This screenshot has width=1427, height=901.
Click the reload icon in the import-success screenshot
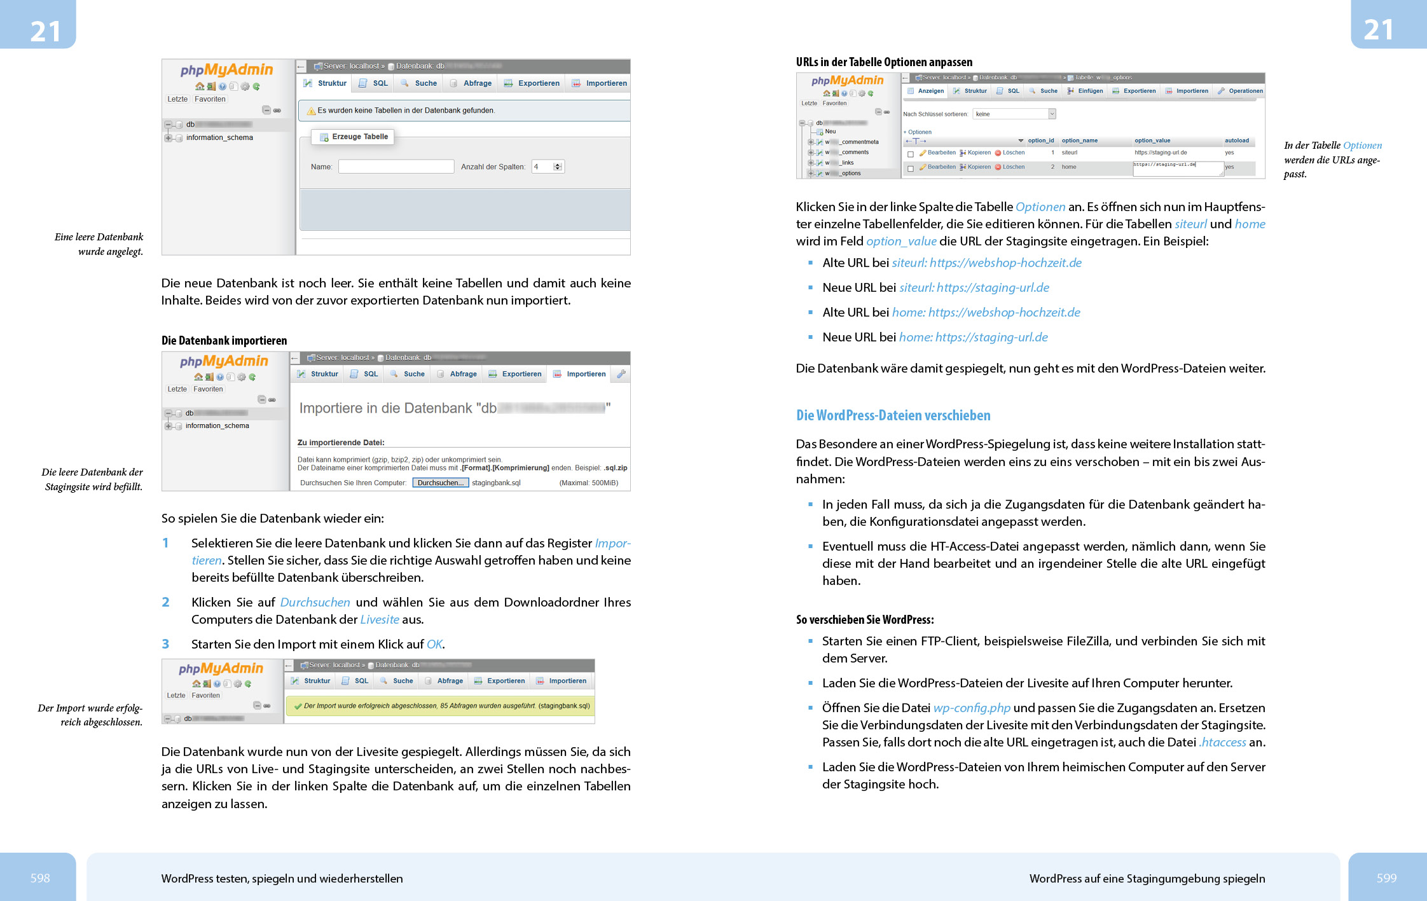click(x=248, y=684)
